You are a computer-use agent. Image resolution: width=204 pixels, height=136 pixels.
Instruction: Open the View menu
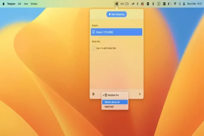point(26,4)
